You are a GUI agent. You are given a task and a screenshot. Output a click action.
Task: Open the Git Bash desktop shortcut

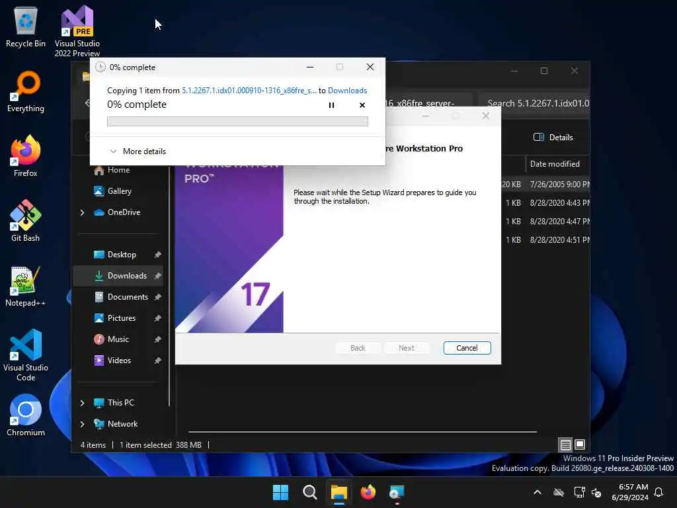(x=26, y=221)
